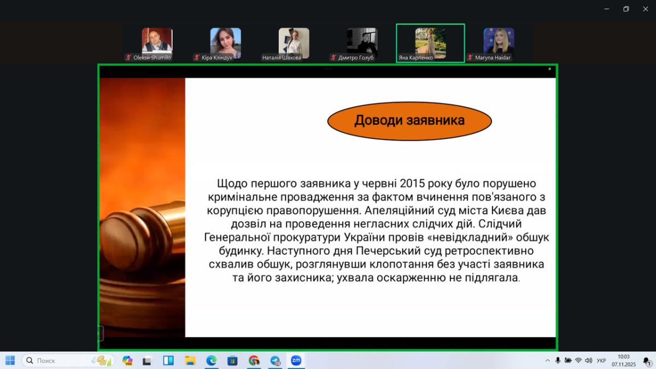Open the Copilot icon in the taskbar
Viewport: 656px width, 369px height.
127,361
